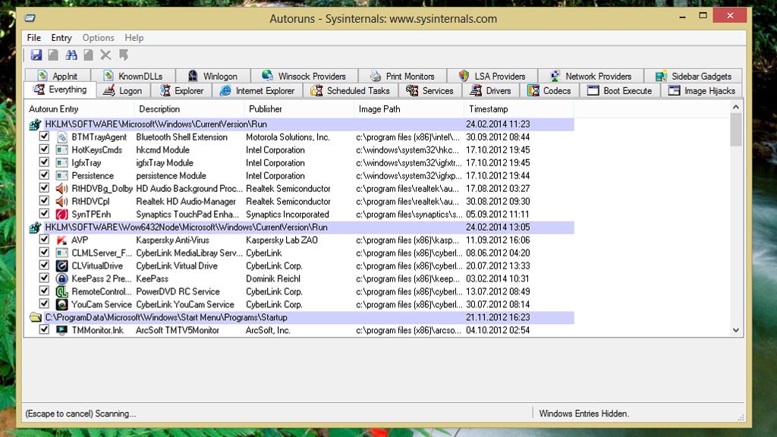Uncheck the AVP Kaspersky checkbox
The height and width of the screenshot is (437, 777).
44,239
